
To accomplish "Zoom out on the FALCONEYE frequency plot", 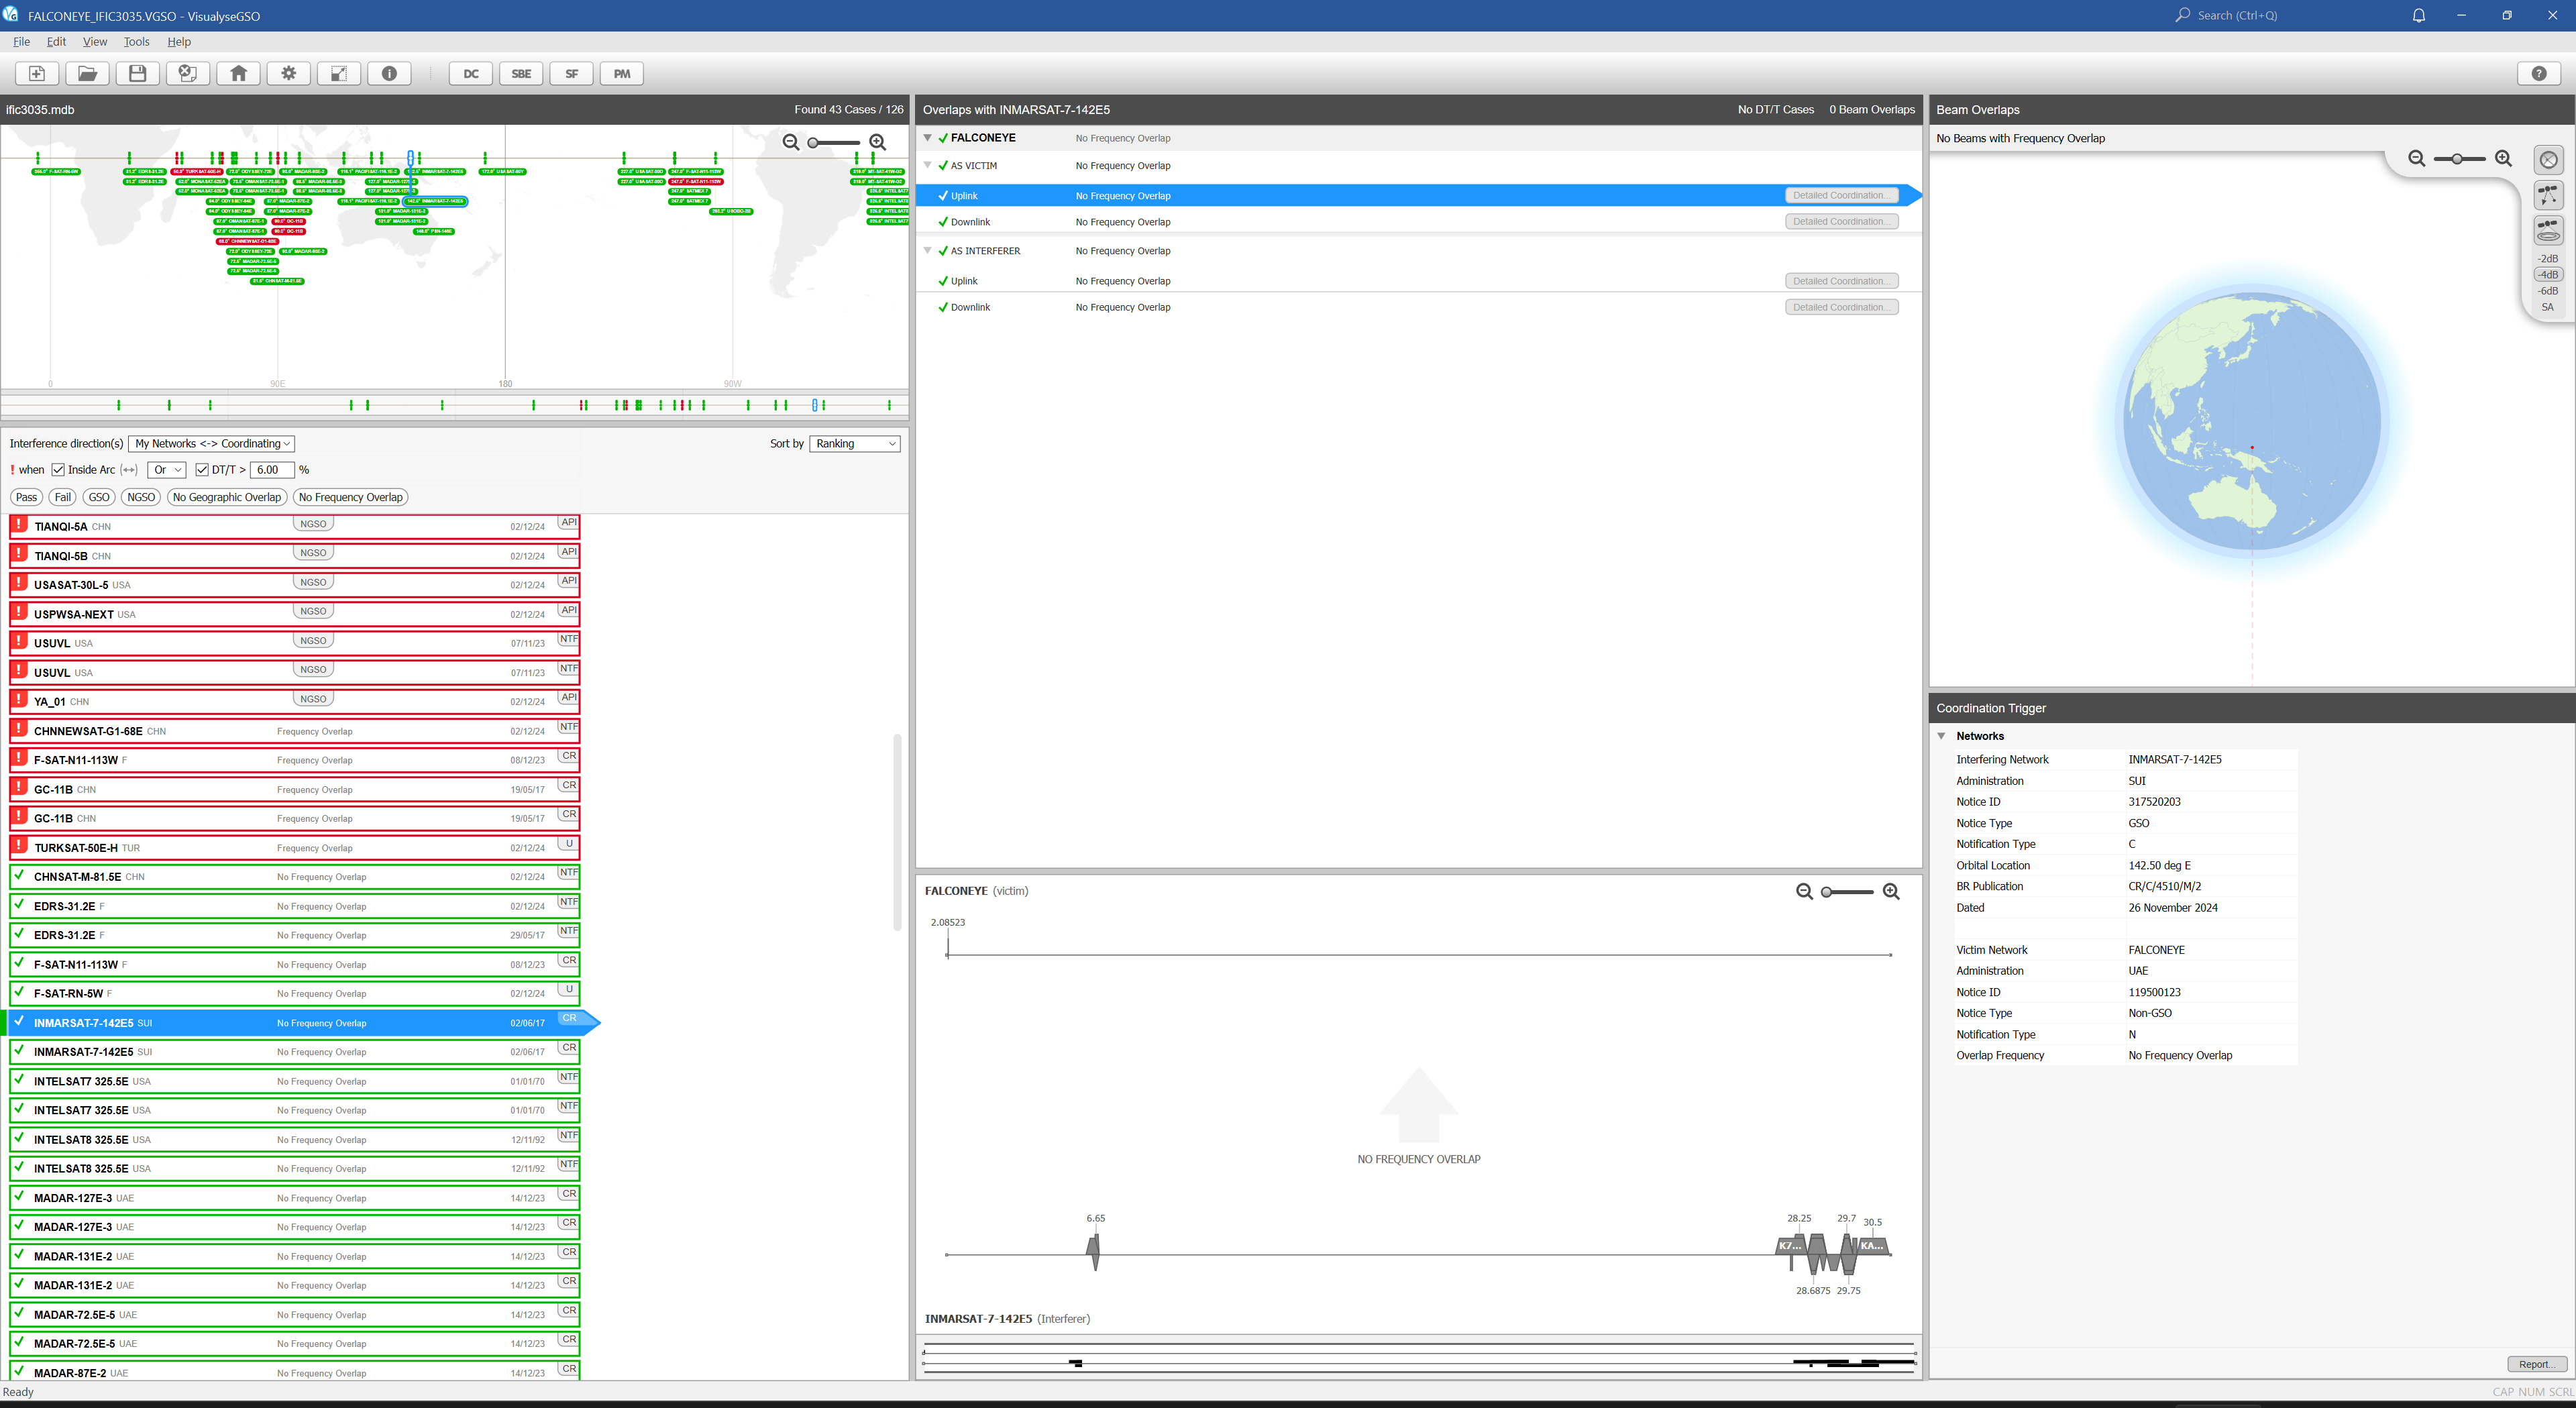I will (x=1805, y=891).
